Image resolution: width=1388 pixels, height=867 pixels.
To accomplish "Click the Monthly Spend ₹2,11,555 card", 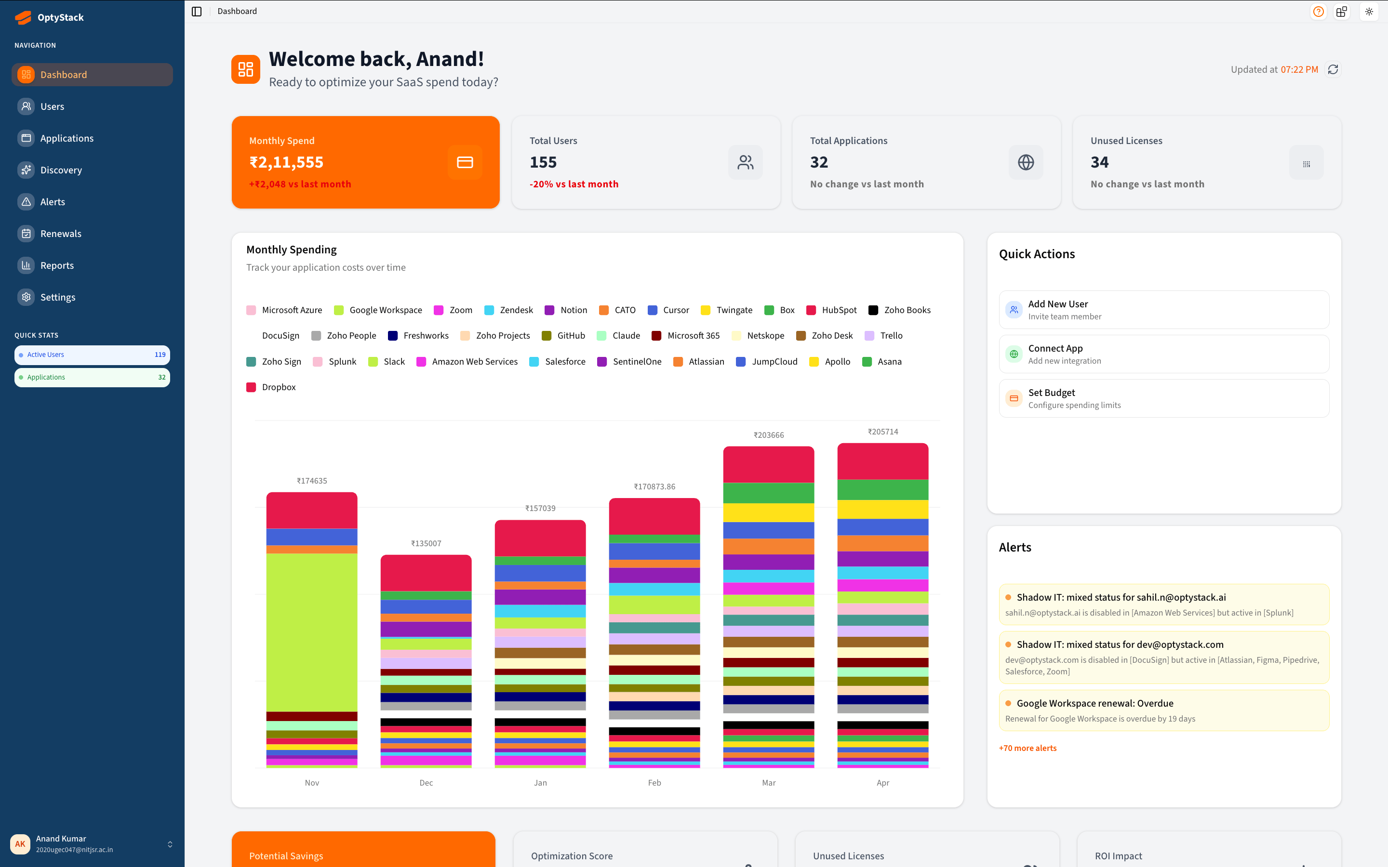I will point(365,162).
